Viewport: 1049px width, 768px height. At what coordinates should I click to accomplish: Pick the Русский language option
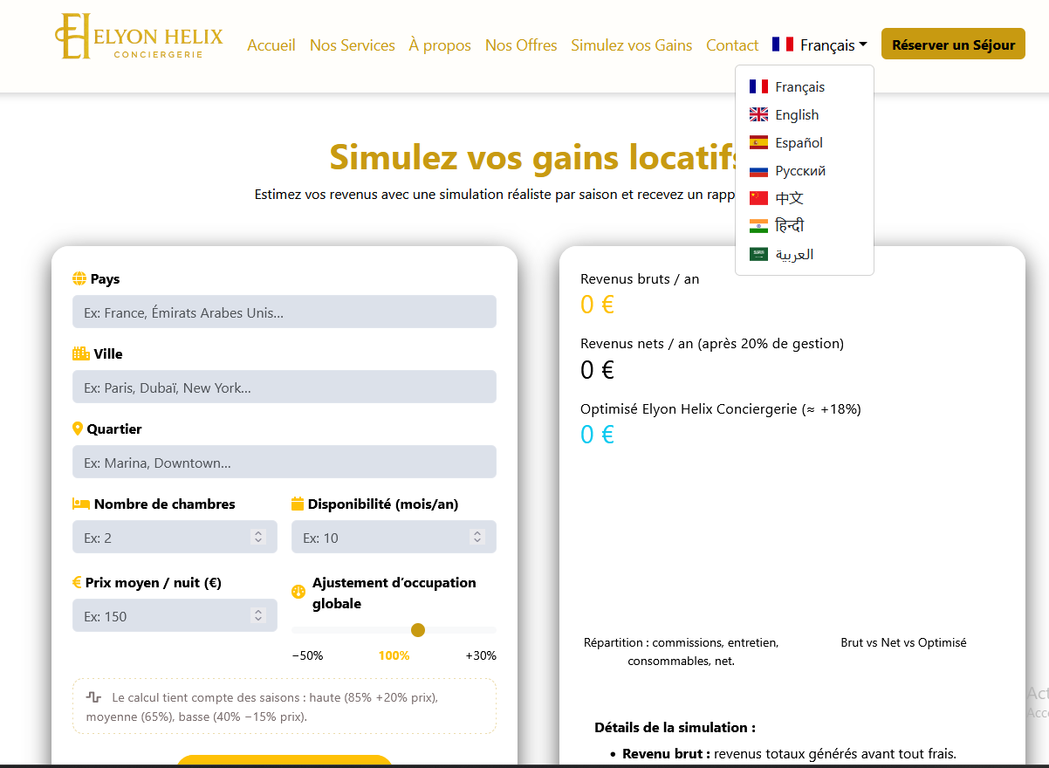tap(799, 171)
